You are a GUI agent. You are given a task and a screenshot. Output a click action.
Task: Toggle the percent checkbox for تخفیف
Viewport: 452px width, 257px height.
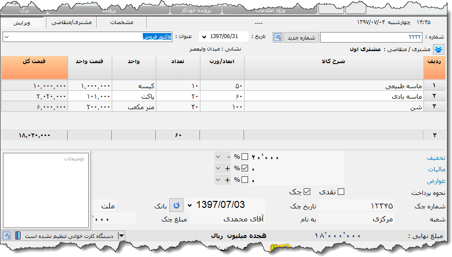click(x=245, y=157)
